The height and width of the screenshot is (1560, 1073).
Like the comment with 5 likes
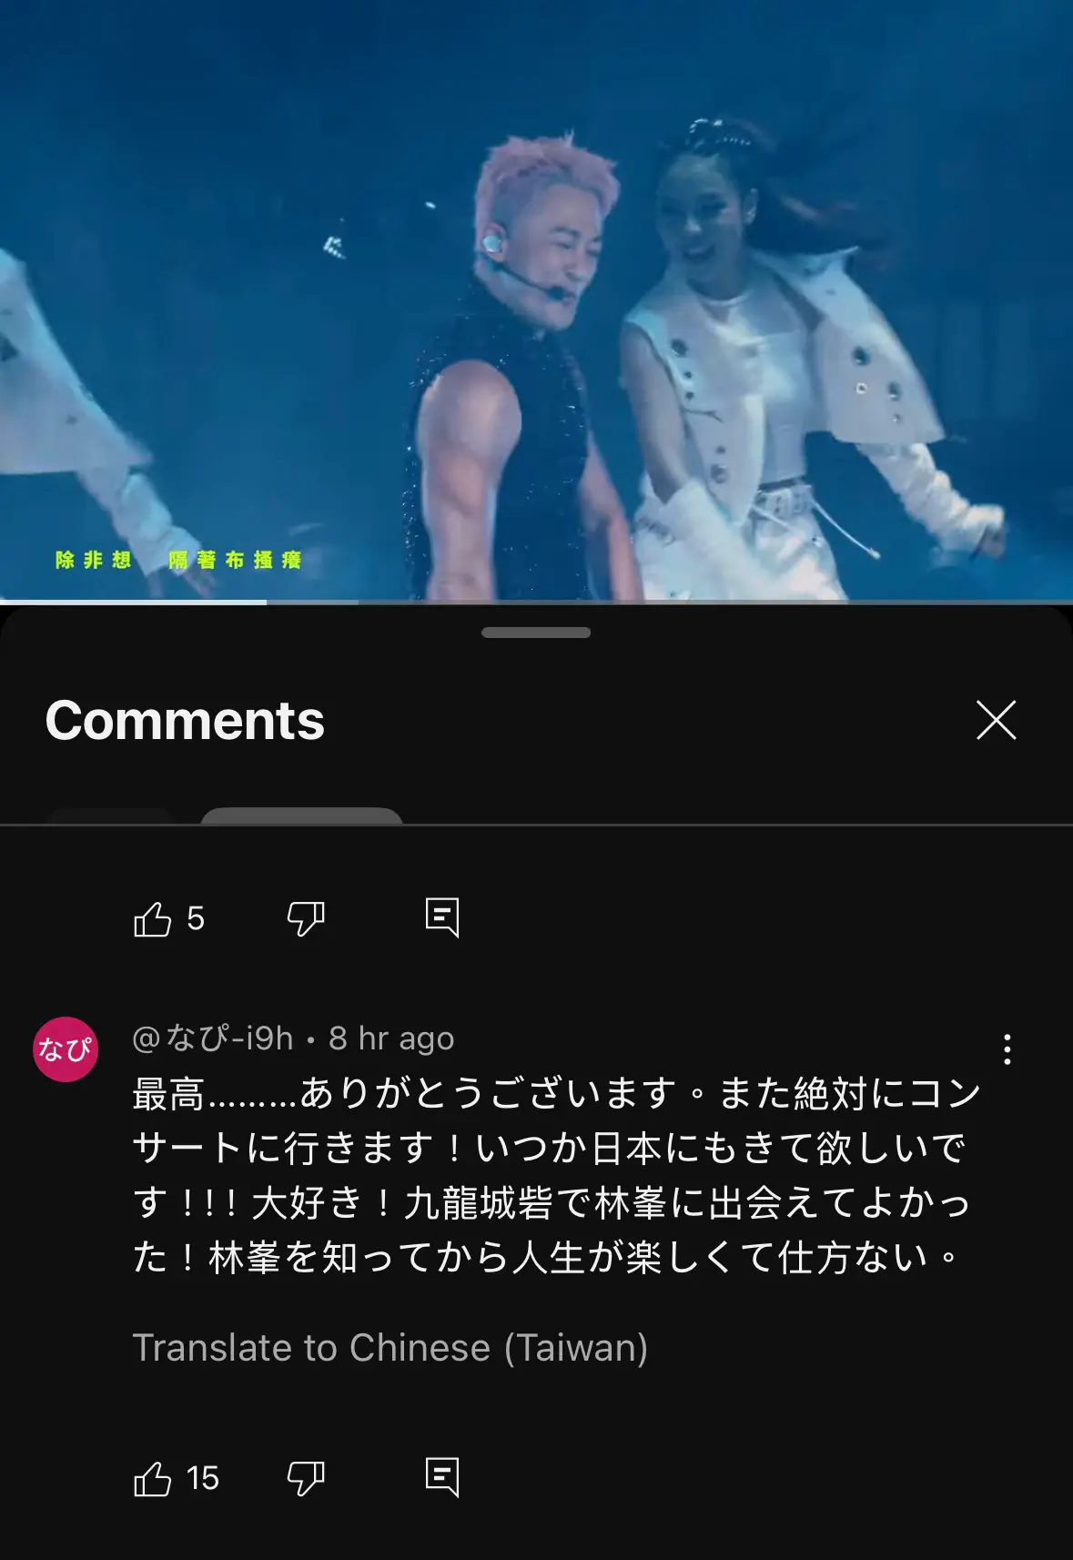point(152,918)
